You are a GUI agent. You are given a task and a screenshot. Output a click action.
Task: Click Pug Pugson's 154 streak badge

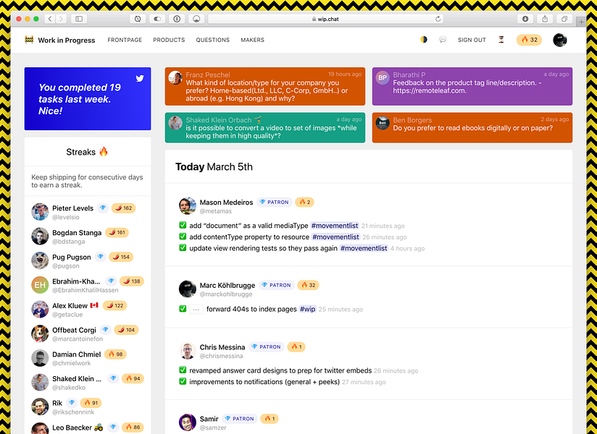point(121,257)
